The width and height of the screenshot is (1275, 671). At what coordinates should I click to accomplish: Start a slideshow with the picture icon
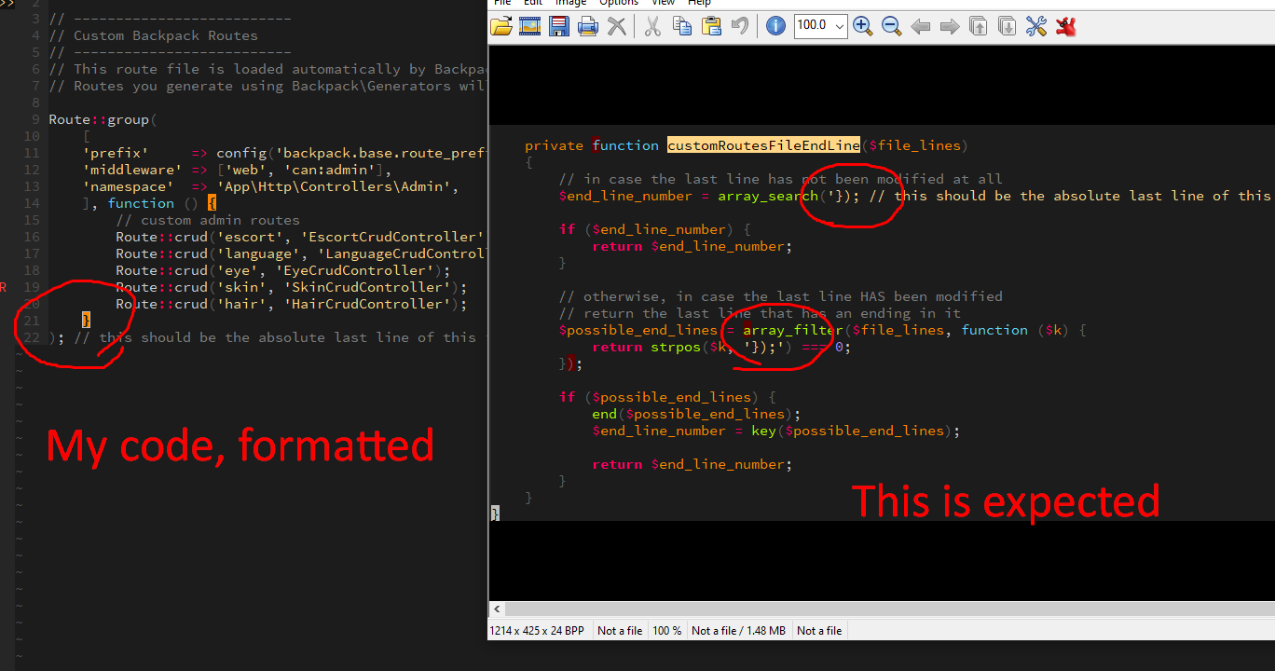(529, 25)
